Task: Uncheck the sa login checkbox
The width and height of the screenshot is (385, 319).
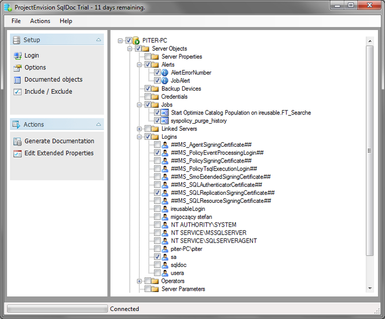Action: pyautogui.click(x=157, y=257)
